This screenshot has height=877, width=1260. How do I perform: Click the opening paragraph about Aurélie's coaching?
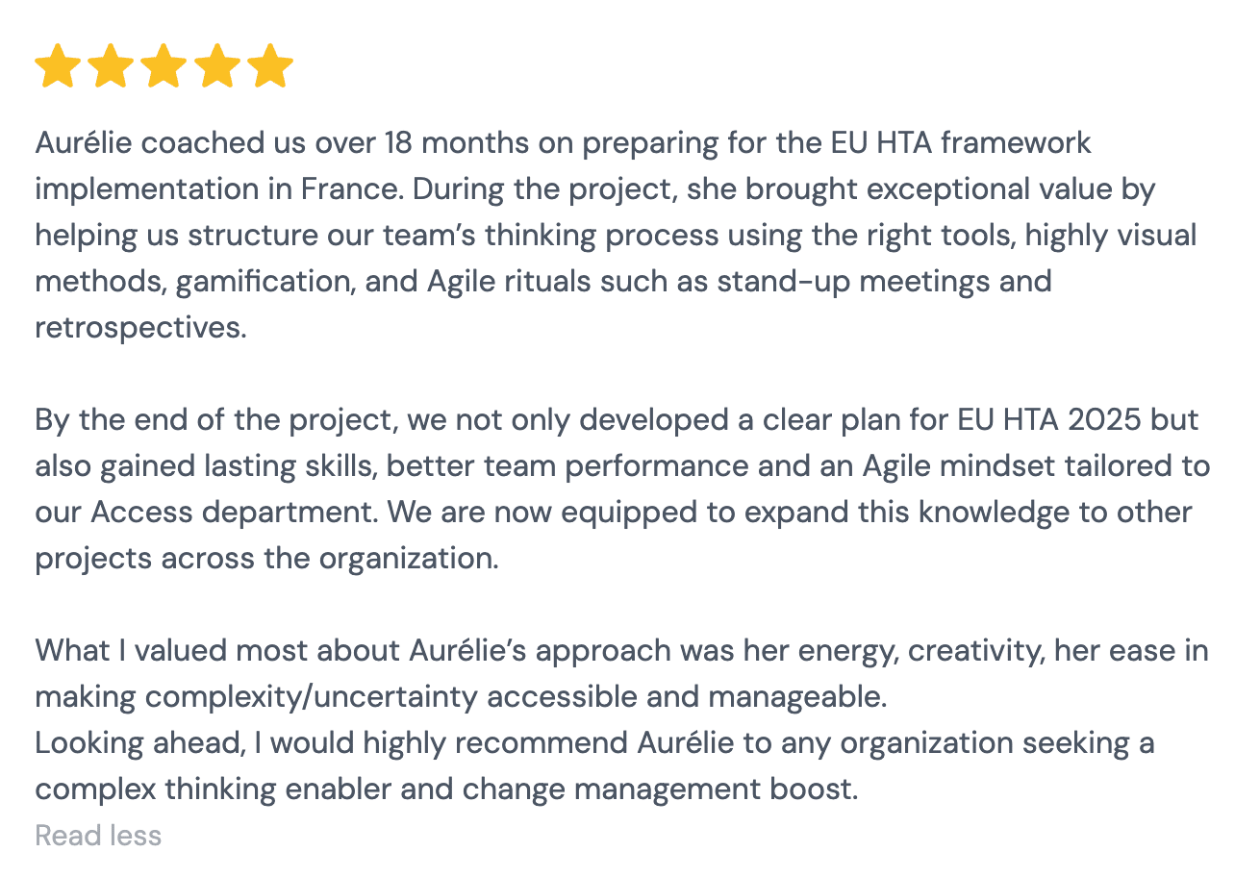pos(616,236)
